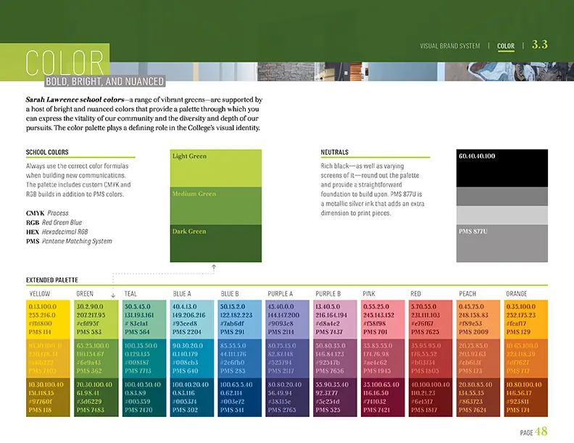Click the RGB Red Green Blue definition line
574x443 pixels.
(x=54, y=223)
